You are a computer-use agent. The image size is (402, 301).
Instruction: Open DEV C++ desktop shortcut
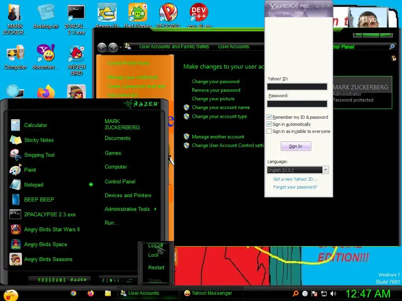point(199,16)
